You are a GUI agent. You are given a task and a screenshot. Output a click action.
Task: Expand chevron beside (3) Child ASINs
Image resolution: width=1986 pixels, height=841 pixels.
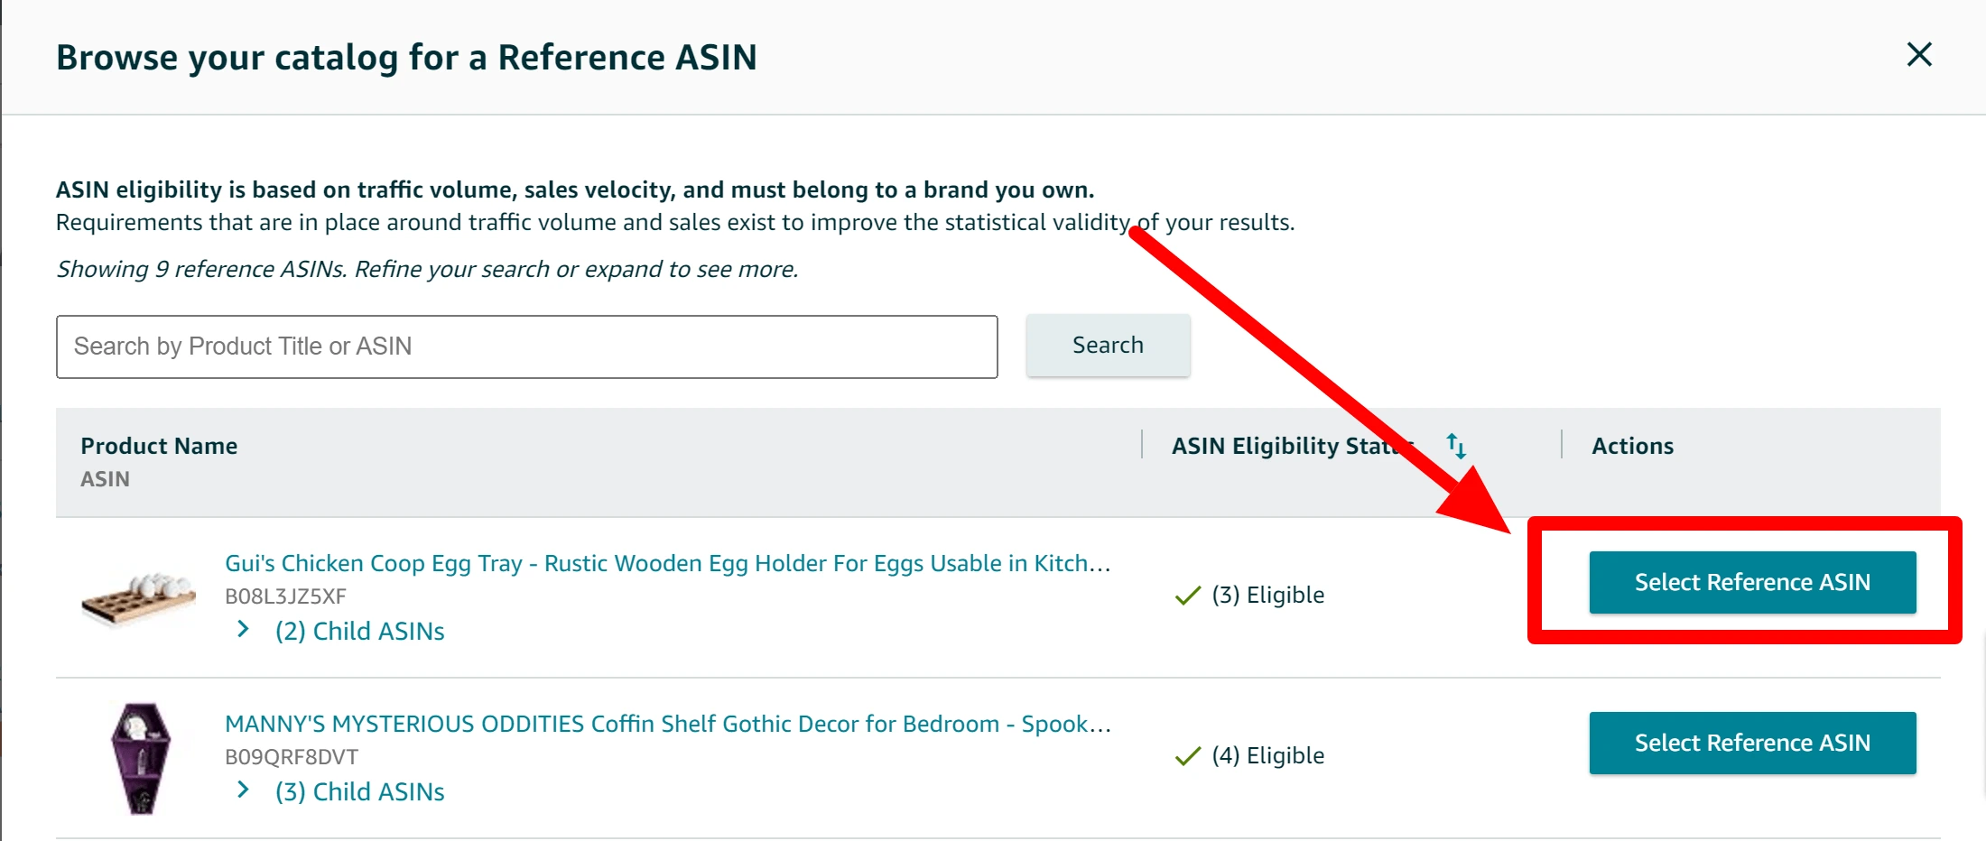(243, 790)
